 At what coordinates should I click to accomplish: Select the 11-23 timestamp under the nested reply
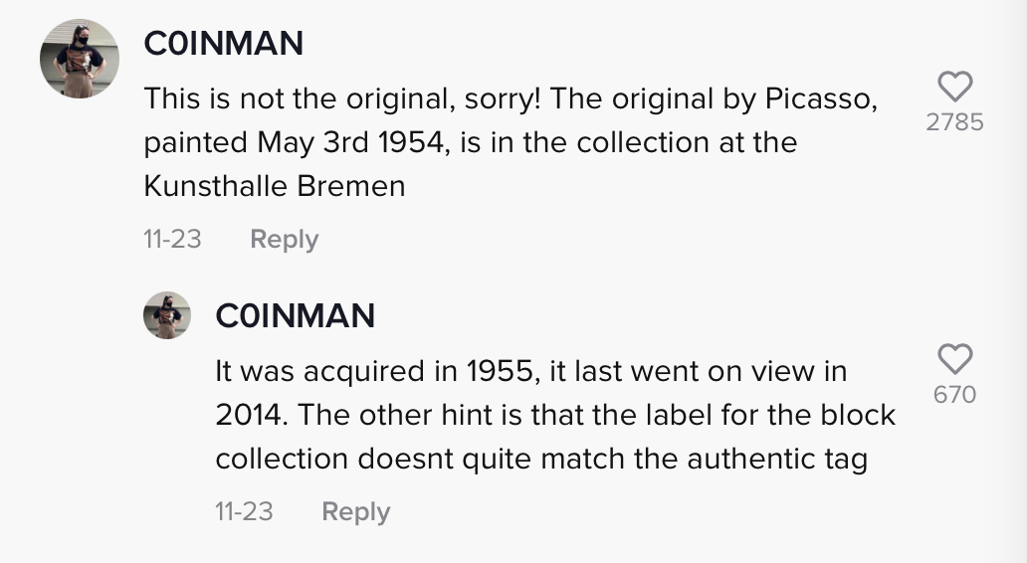[x=244, y=511]
